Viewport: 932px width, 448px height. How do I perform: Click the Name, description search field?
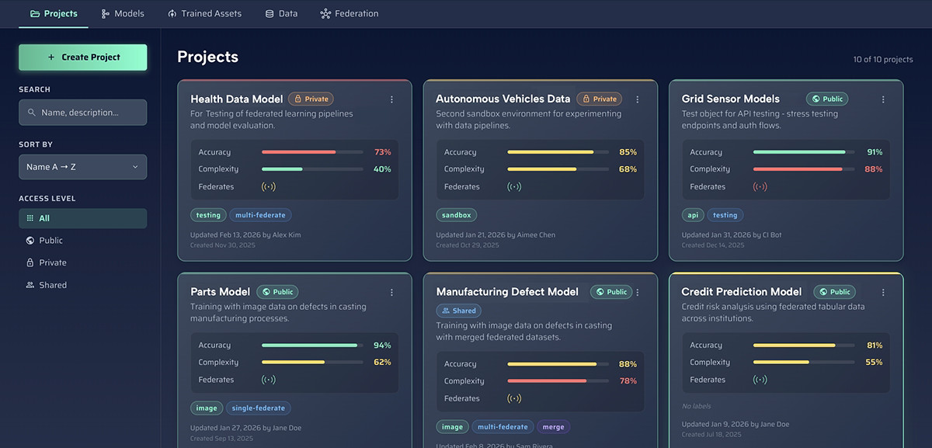pos(82,113)
